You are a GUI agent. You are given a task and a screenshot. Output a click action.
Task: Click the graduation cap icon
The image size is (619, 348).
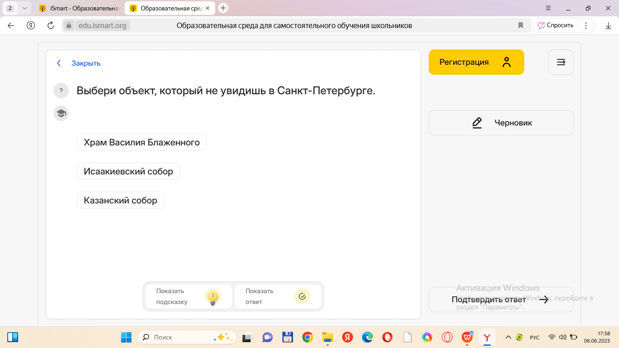tap(61, 113)
